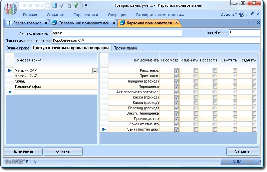
Task: Close the Карточка пользователя tab
Action: pyautogui.click(x=177, y=23)
